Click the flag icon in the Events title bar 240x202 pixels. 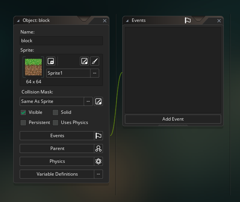point(188,20)
